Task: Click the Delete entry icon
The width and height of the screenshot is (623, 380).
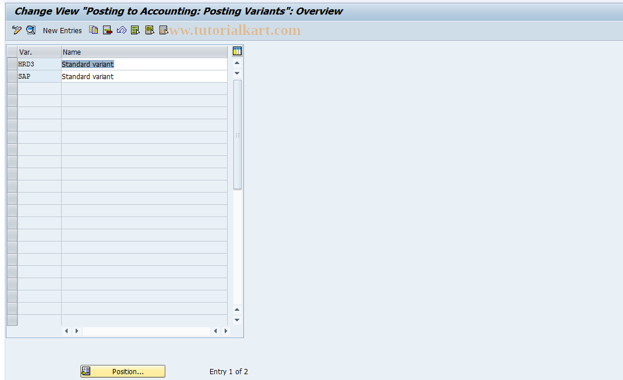Action: pos(107,30)
